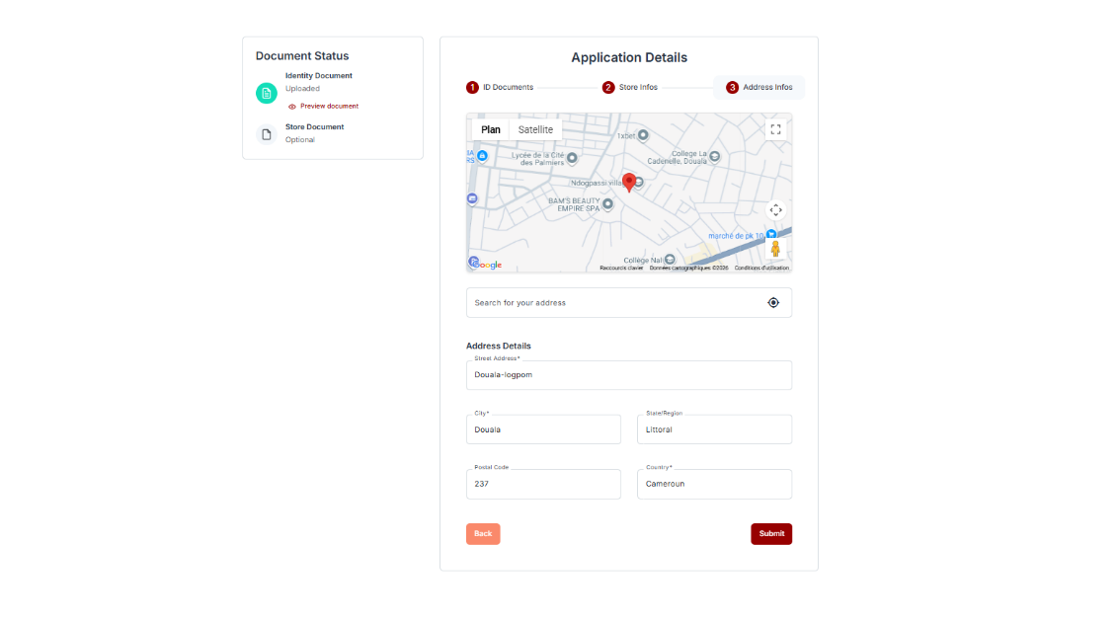Open the Preview document link
This screenshot has height=622, width=1117.
click(329, 107)
